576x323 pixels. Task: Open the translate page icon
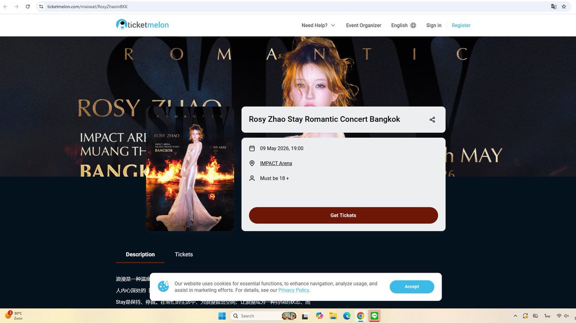click(553, 7)
